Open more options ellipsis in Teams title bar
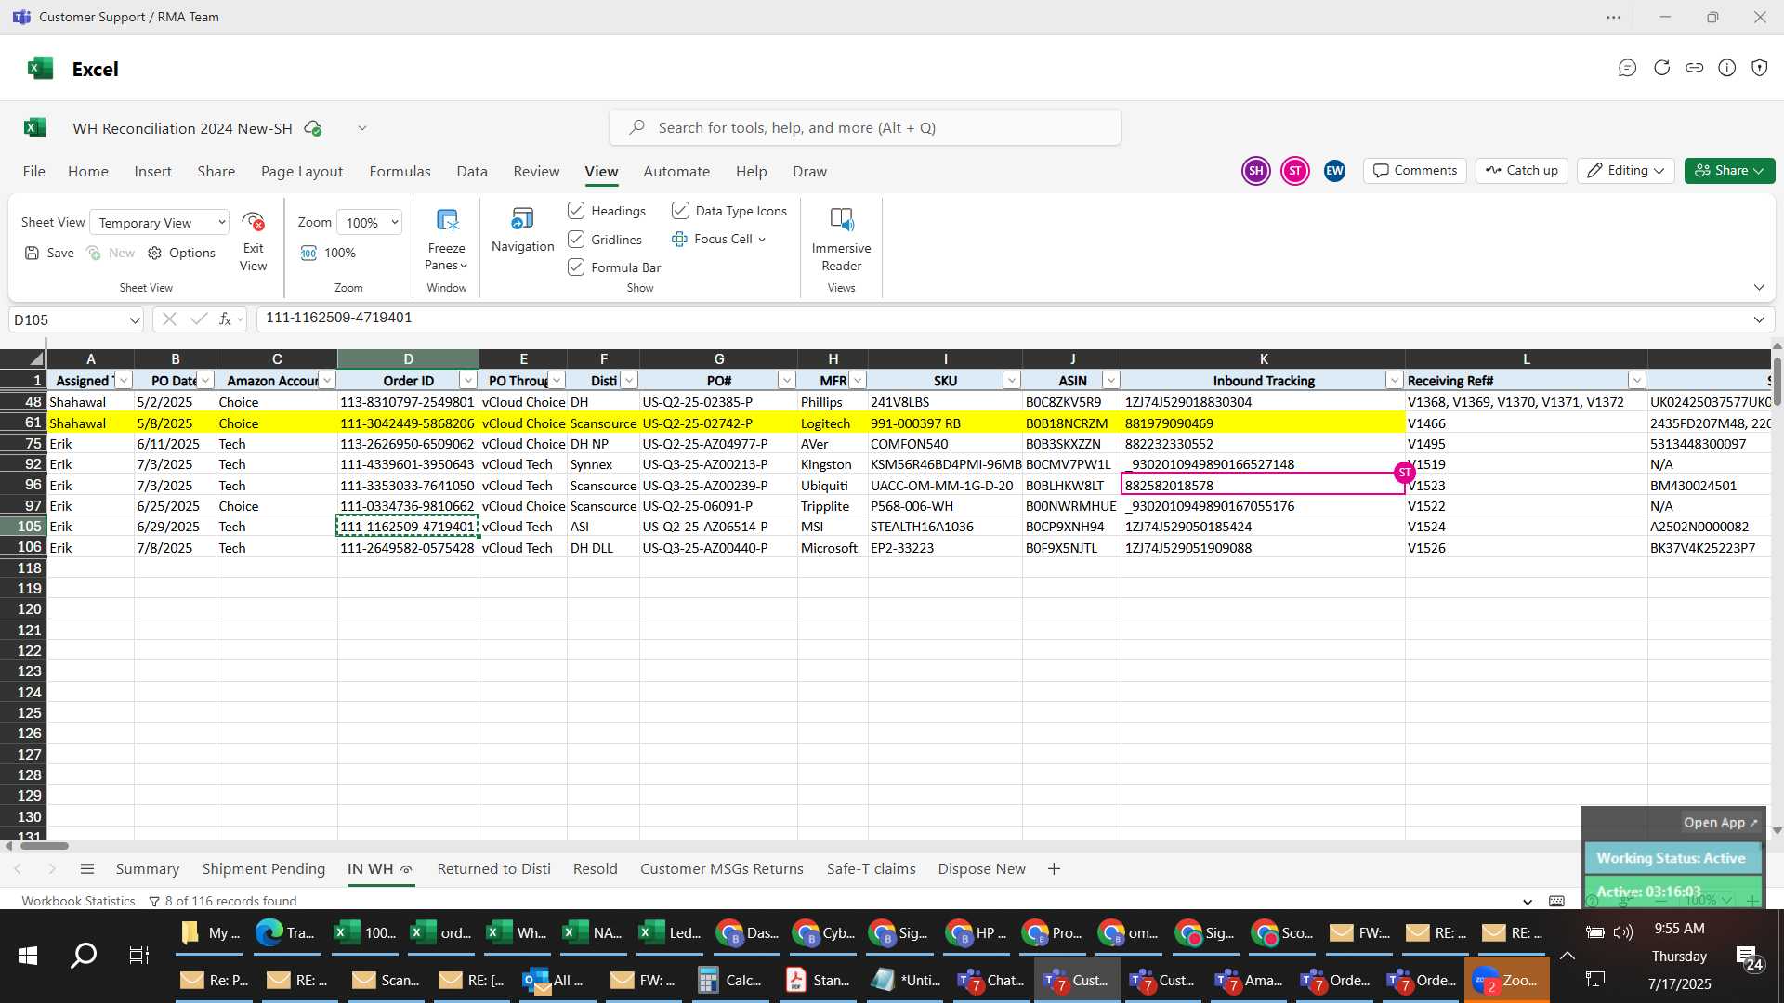This screenshot has width=1784, height=1003. (x=1614, y=17)
